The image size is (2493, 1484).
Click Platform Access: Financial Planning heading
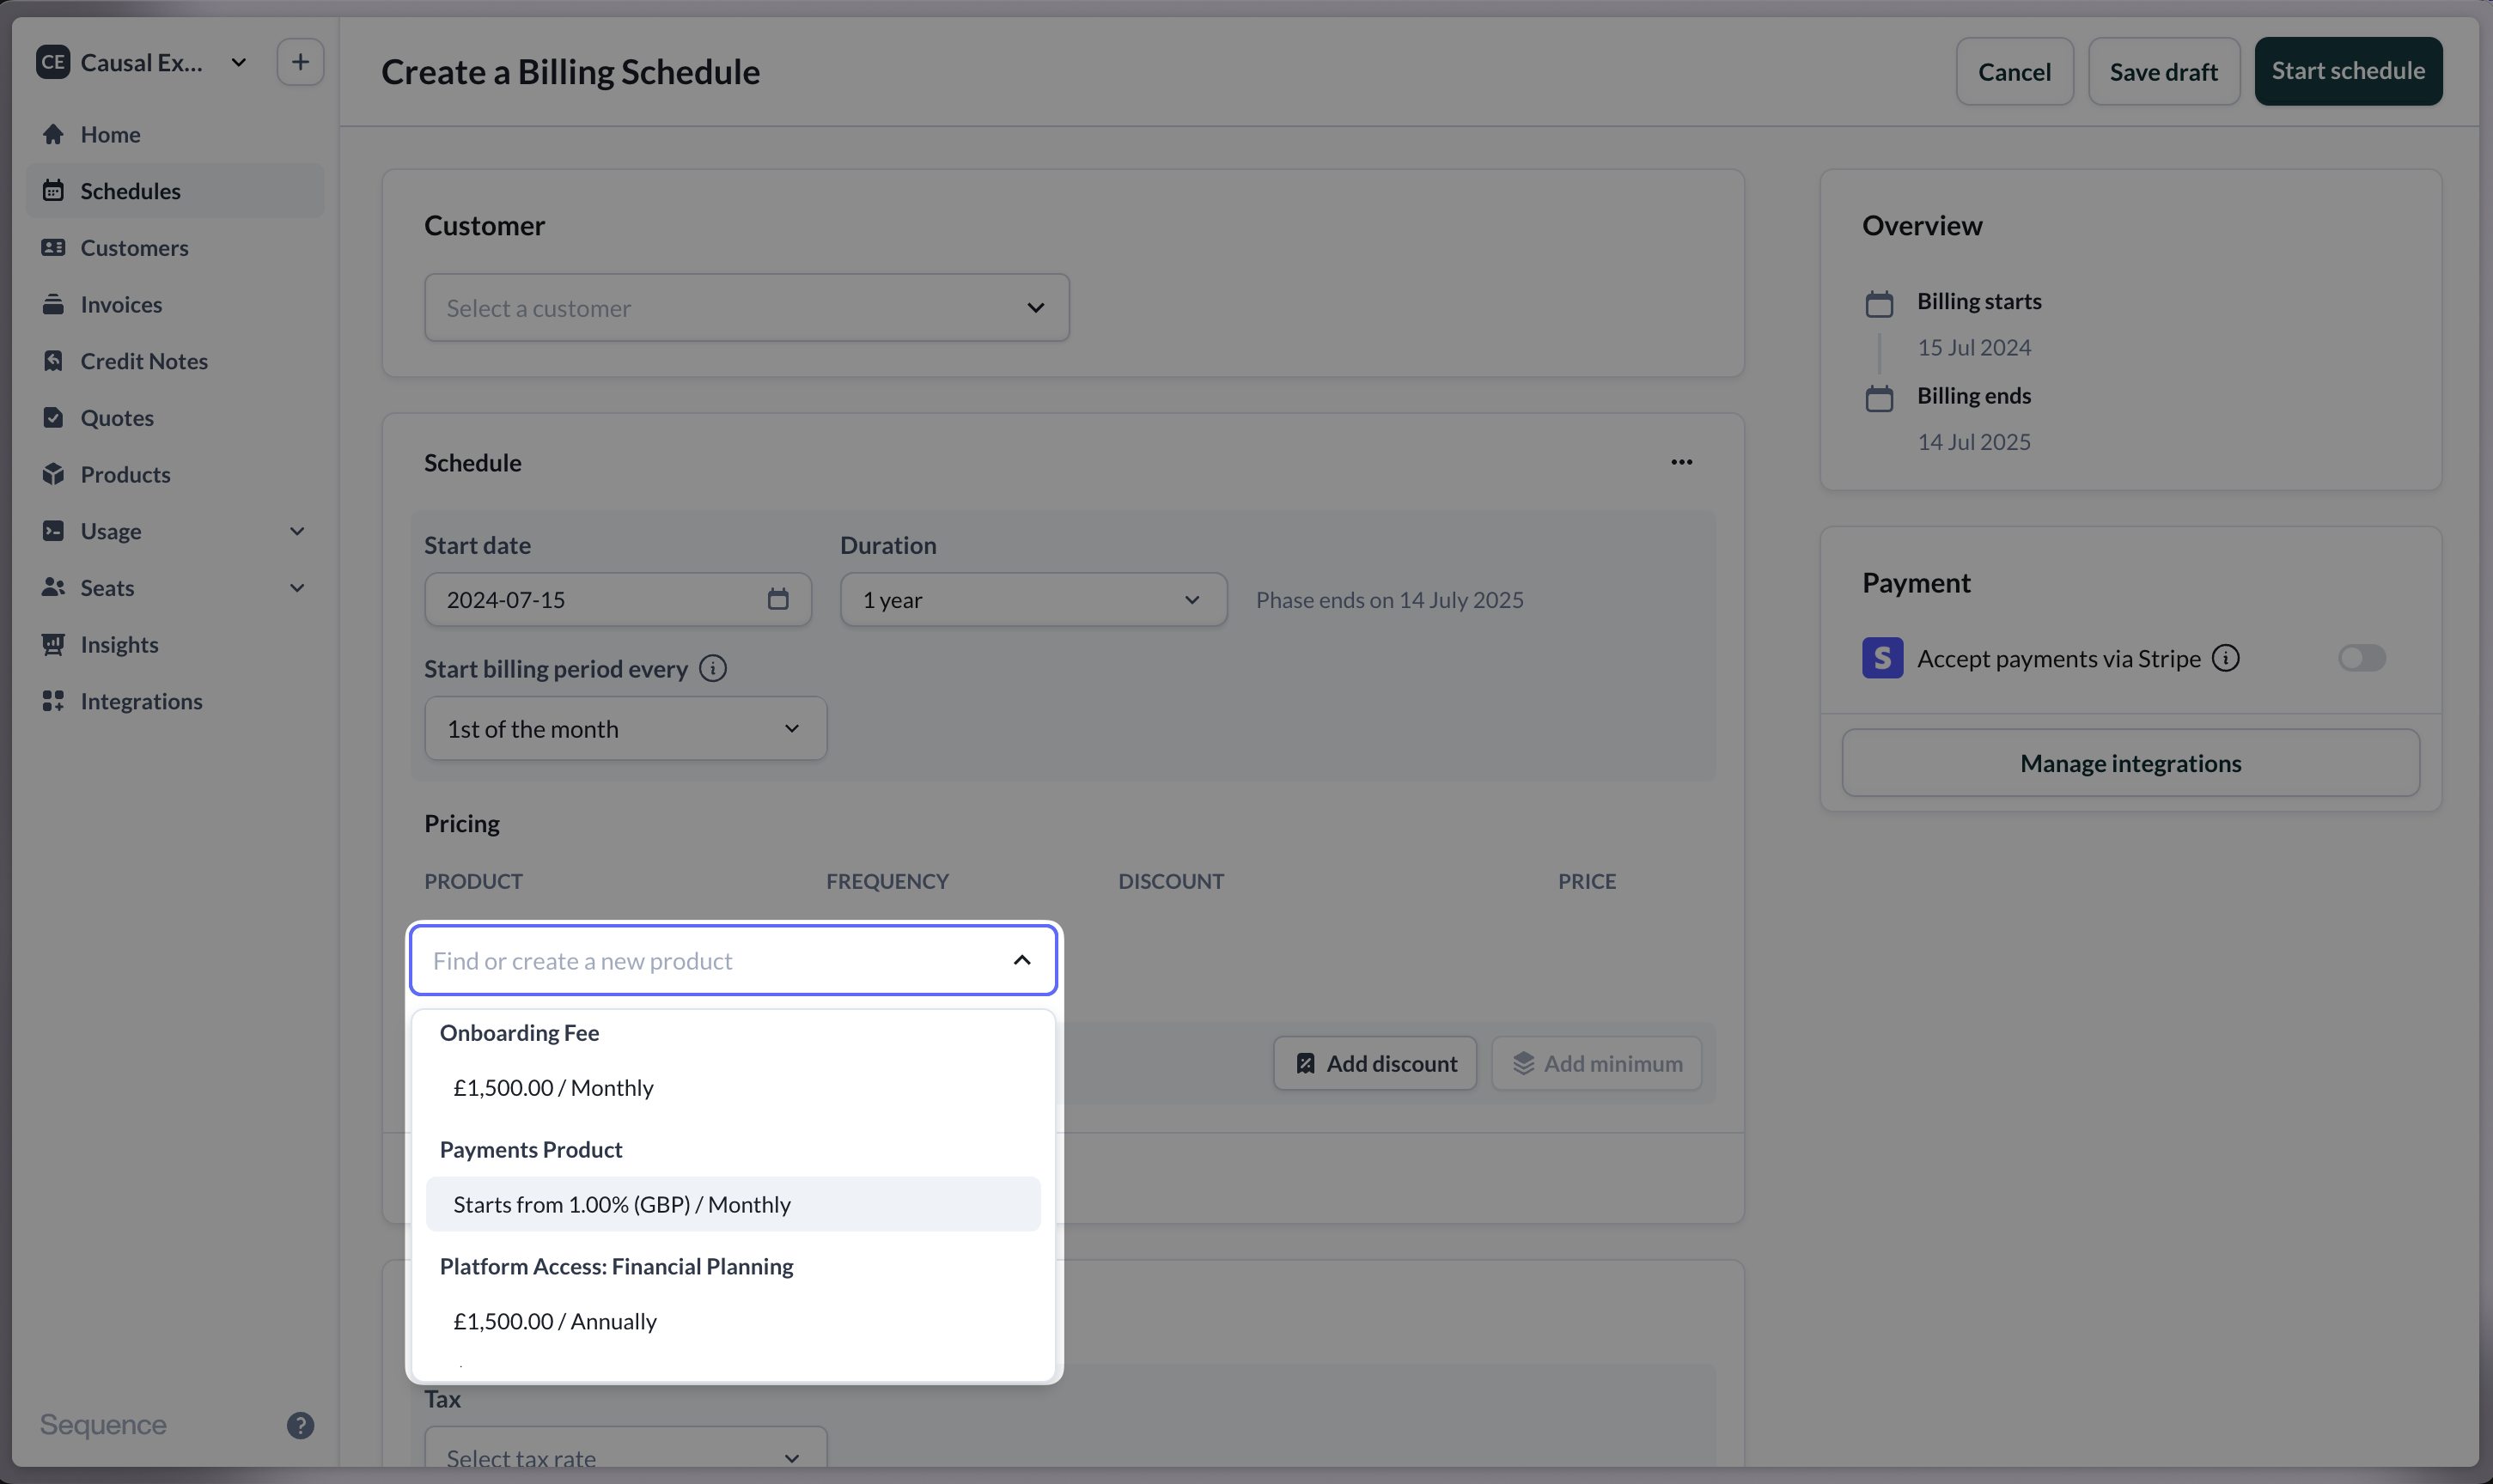point(616,1266)
